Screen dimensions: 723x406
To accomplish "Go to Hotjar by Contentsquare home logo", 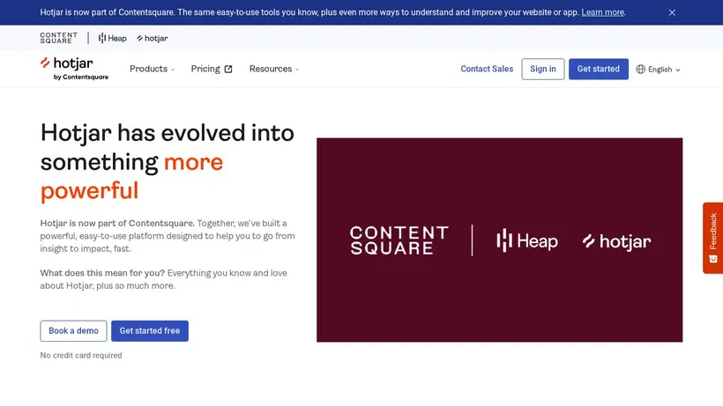I will pyautogui.click(x=74, y=69).
